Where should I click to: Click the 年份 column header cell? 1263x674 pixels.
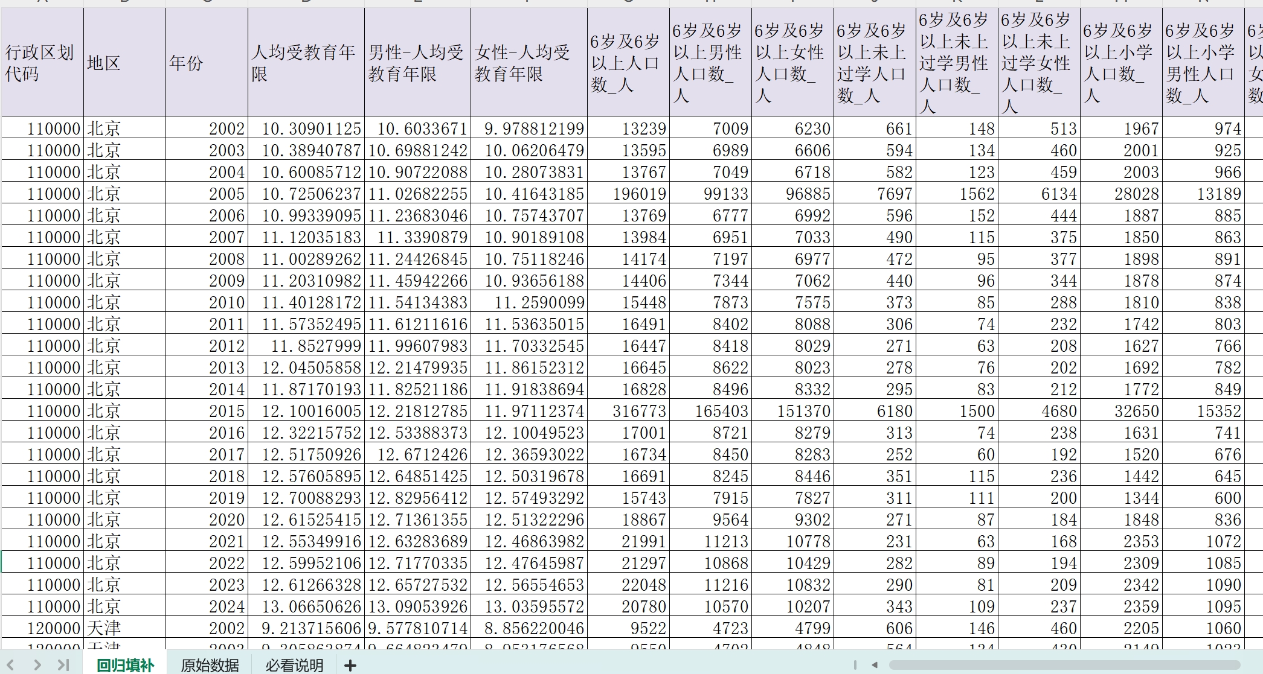pyautogui.click(x=207, y=63)
